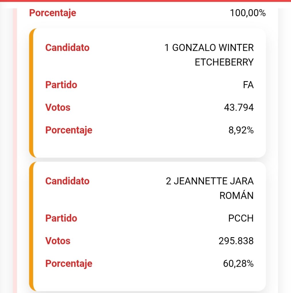This screenshot has width=291, height=293.
Task: Select the 100,00% total percentage value
Action: pyautogui.click(x=248, y=13)
